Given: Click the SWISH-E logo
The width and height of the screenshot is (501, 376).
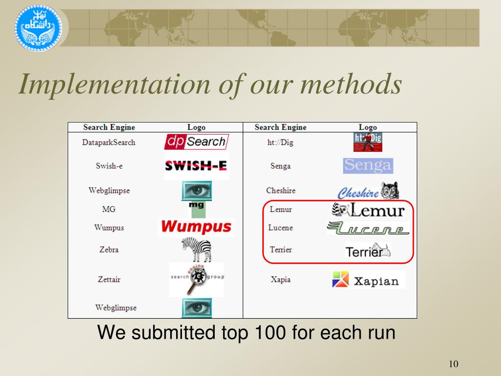Looking at the screenshot, I should point(196,165).
